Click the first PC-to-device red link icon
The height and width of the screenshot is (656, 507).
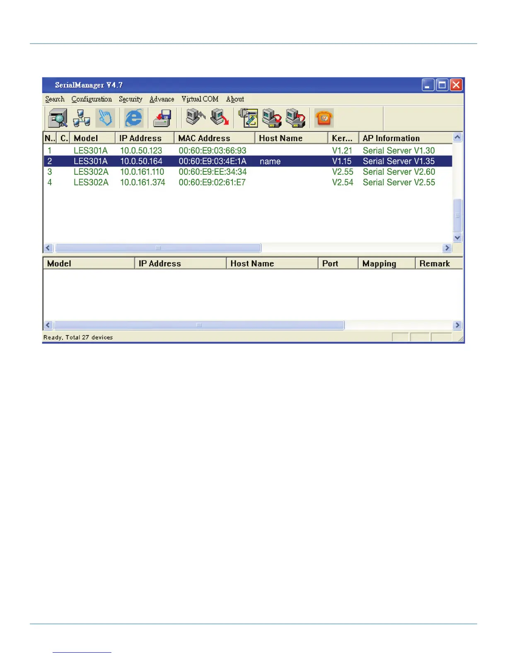point(272,118)
